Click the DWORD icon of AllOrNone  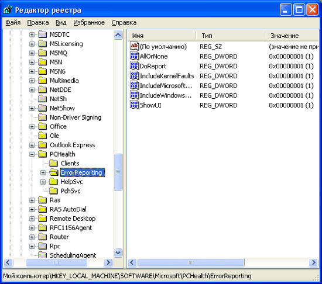click(134, 56)
